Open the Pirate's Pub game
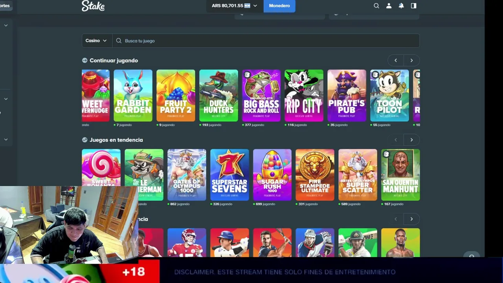The image size is (503, 283). coord(347,96)
